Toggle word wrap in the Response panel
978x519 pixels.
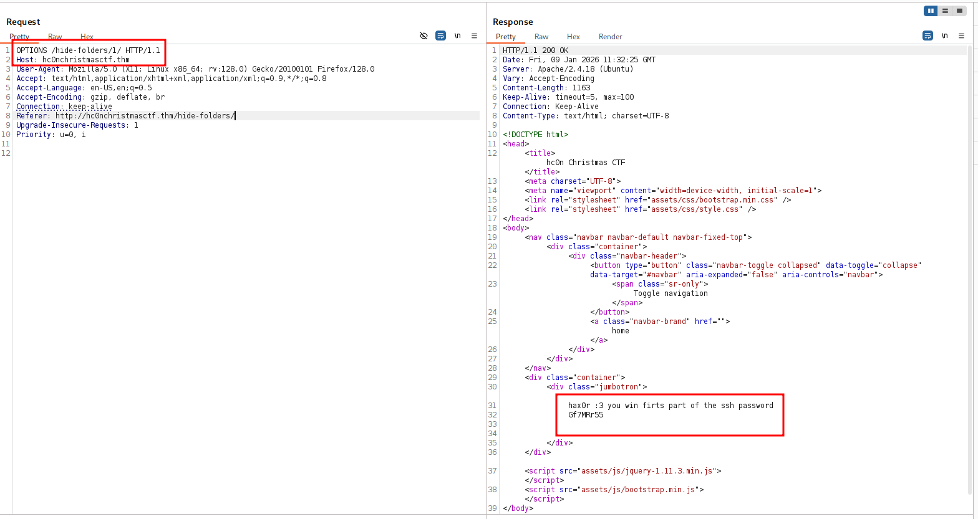[x=927, y=36]
